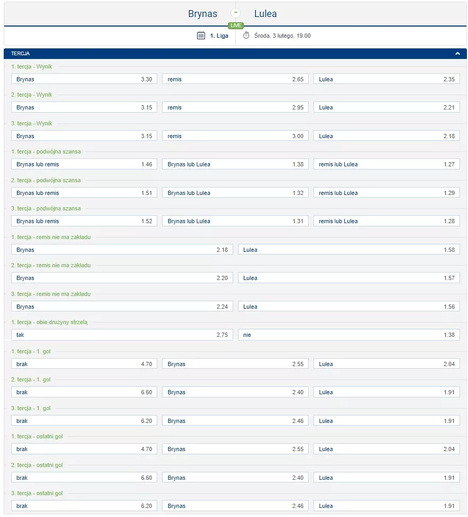
Task: Bet Lulea 1.57 draw no bet
Action: [x=348, y=278]
